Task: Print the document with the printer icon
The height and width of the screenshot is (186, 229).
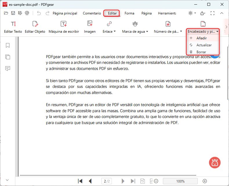Action: coord(27,13)
